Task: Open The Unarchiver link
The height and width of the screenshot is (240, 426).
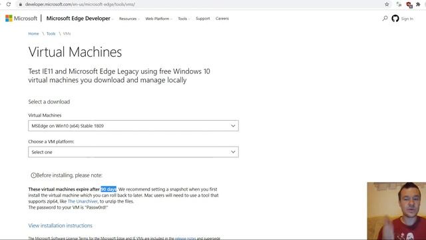Action: (83, 201)
